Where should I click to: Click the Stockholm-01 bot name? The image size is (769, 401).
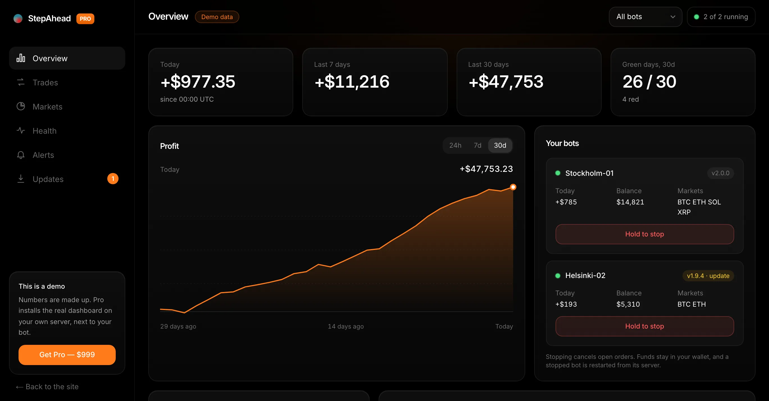[589, 173]
